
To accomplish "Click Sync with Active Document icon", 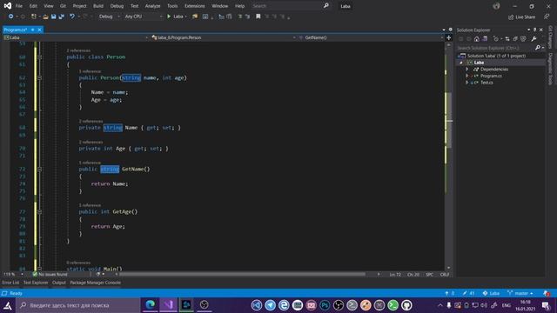I will click(507, 39).
